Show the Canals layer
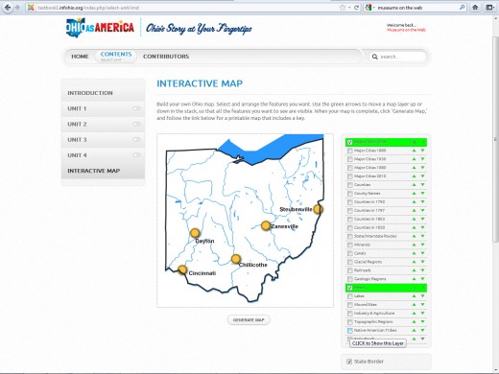The height and width of the screenshot is (374, 499). click(350, 253)
